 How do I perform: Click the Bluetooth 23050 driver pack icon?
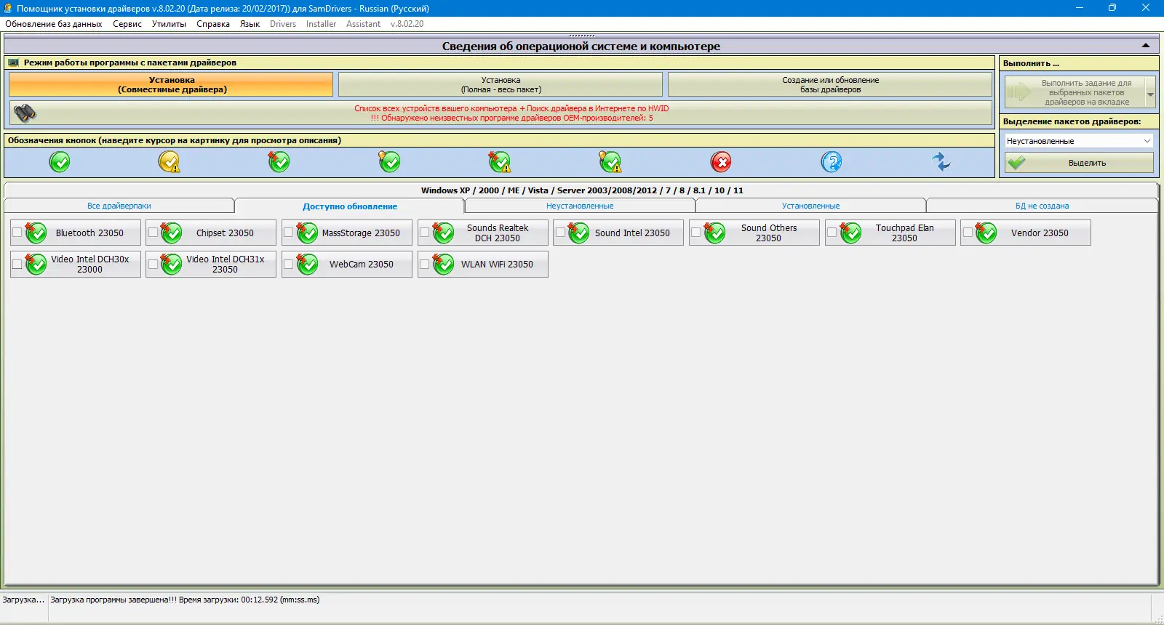(x=36, y=233)
